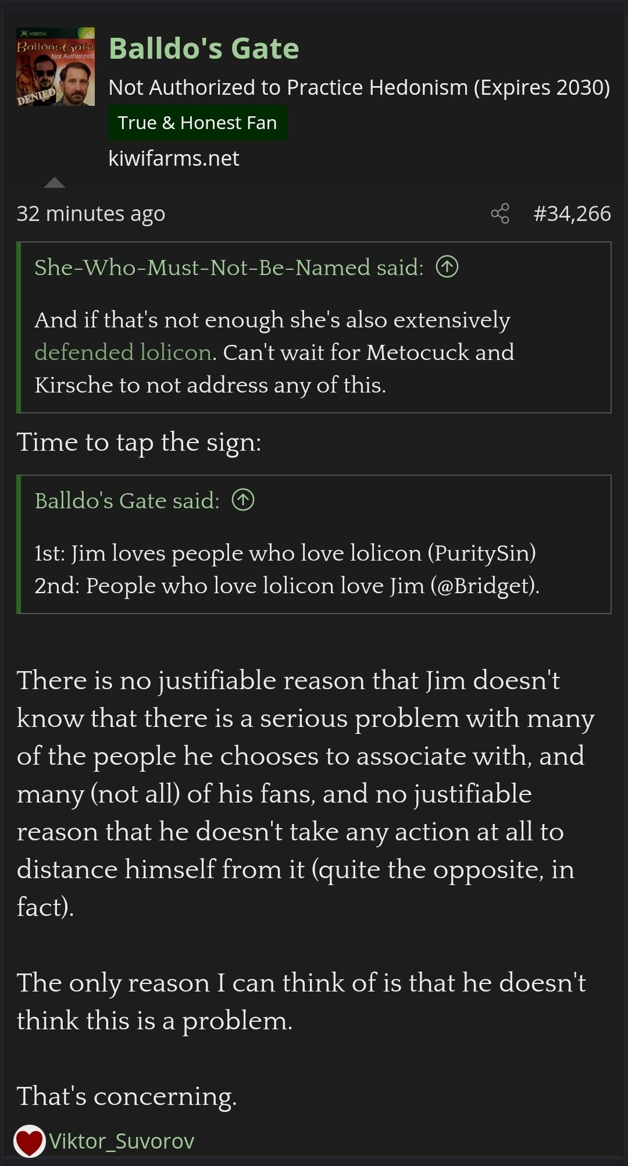This screenshot has height=1166, width=628.
Task: Click the share icon beside the post number
Action: coord(500,213)
